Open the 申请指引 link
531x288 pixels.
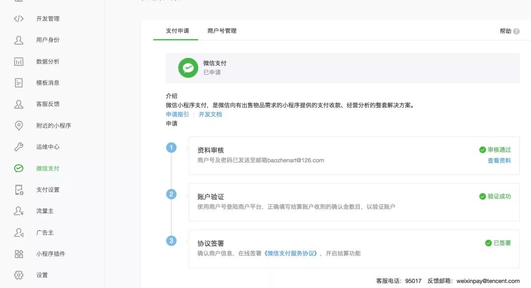coord(177,115)
